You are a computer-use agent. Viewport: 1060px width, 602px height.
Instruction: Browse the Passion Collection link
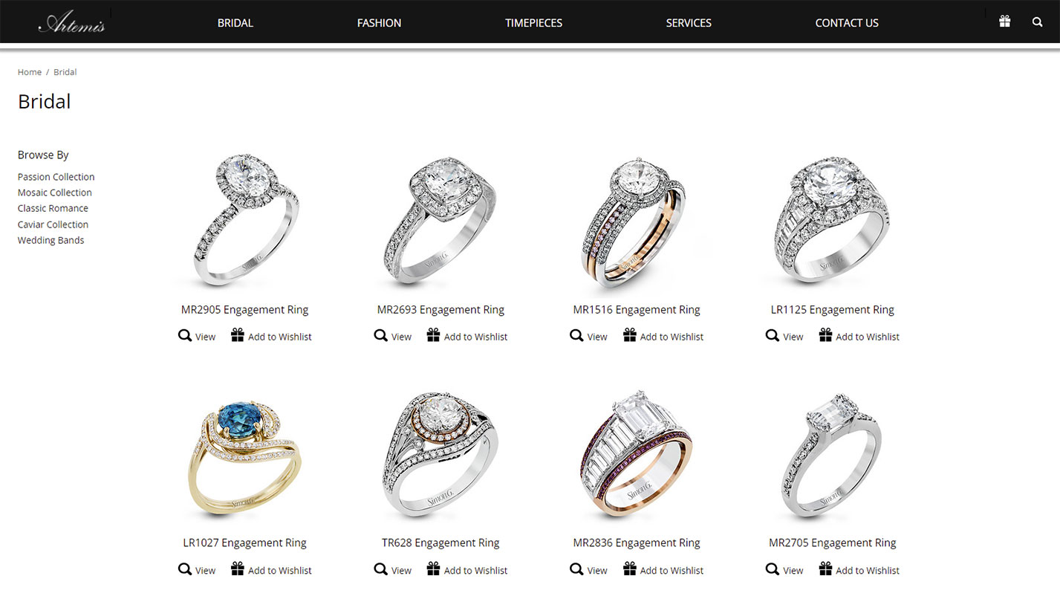coord(56,177)
